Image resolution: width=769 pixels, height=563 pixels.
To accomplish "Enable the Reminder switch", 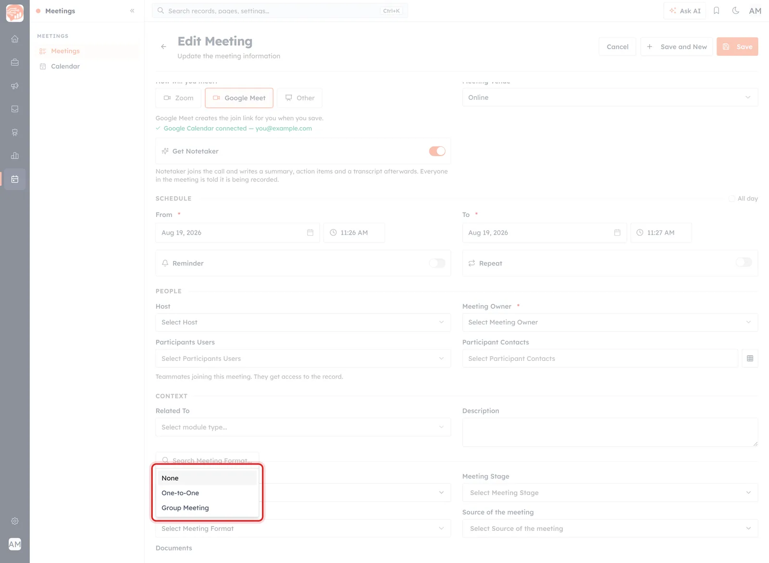I will [x=437, y=263].
